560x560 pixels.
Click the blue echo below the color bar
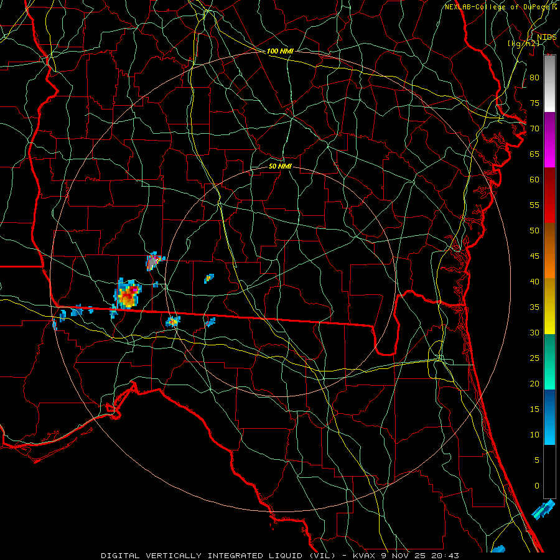543,510
